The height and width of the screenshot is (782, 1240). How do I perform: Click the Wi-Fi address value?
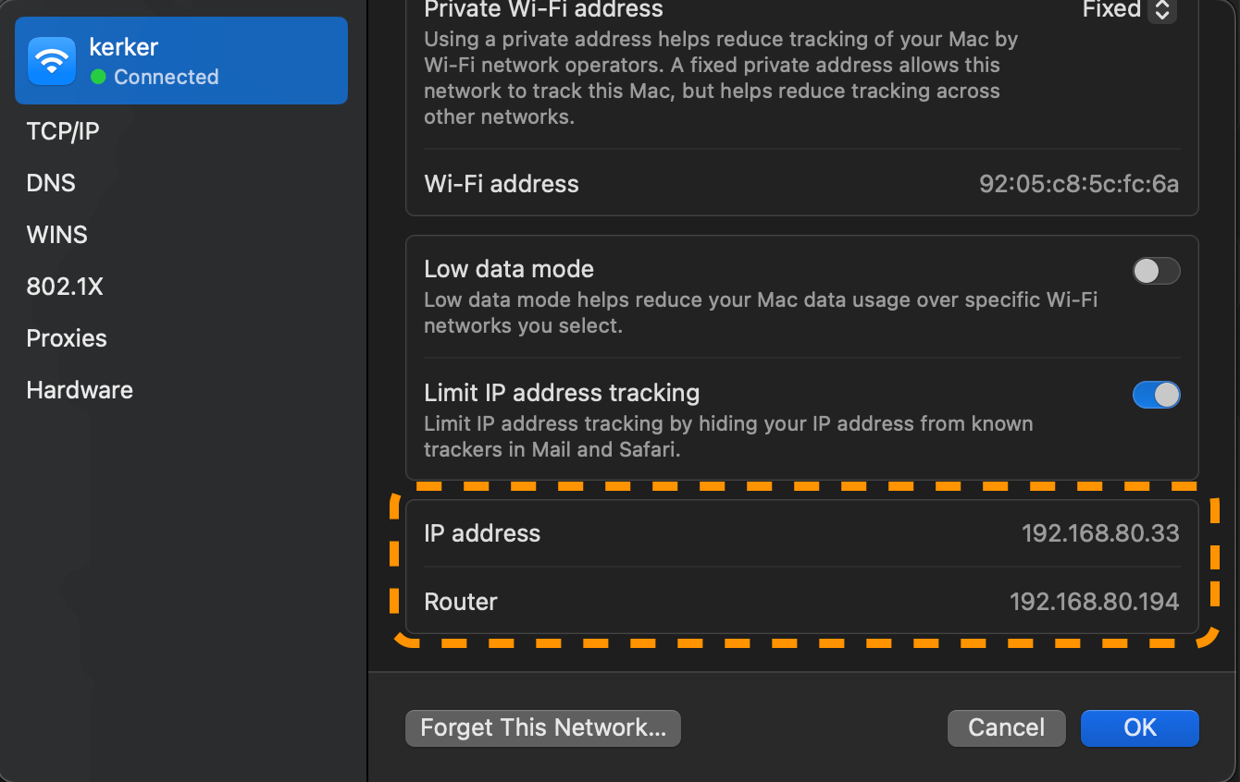(x=1079, y=184)
